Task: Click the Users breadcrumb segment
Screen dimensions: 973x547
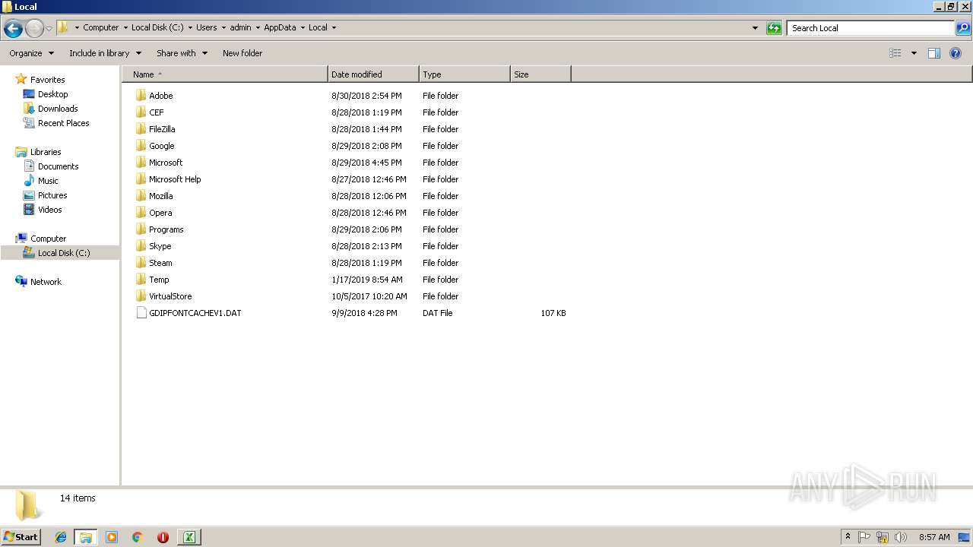Action: pos(206,27)
